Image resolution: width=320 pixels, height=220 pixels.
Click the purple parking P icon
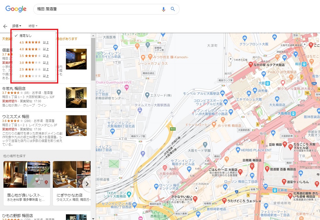point(143,154)
